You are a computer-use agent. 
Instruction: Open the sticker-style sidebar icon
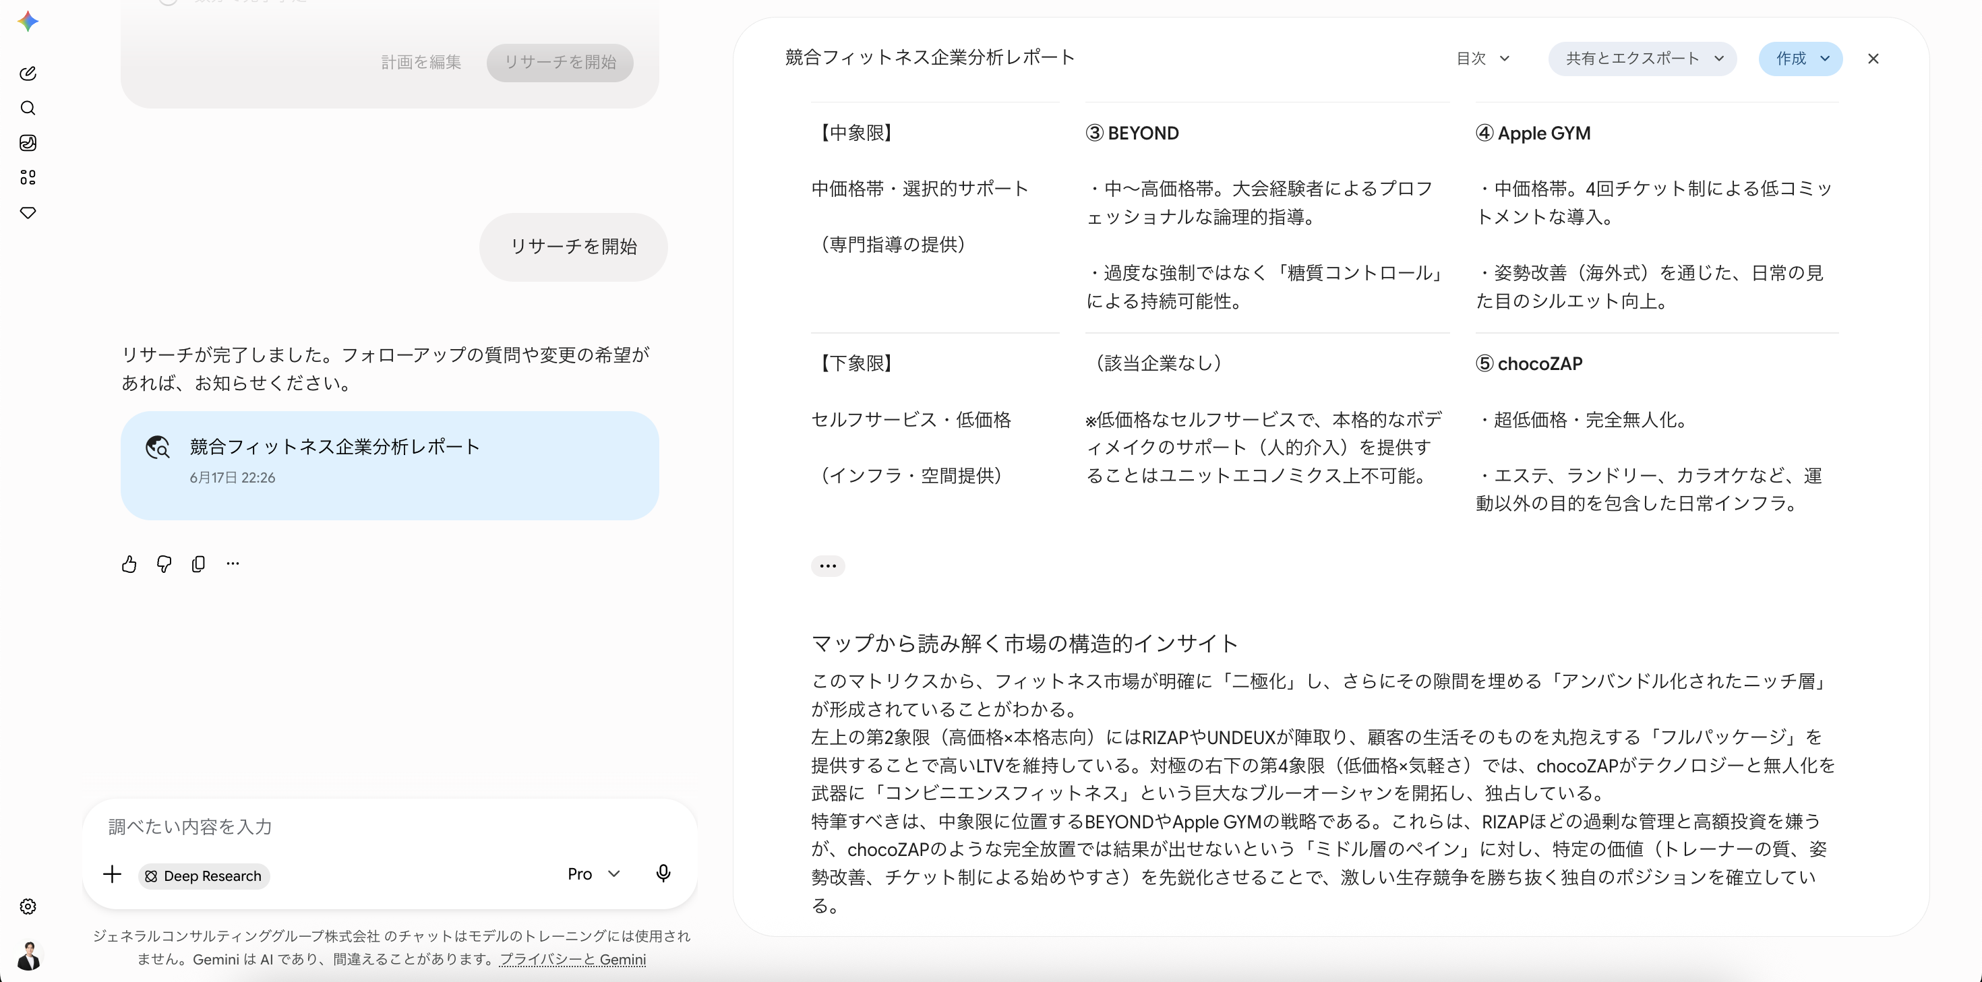click(28, 142)
